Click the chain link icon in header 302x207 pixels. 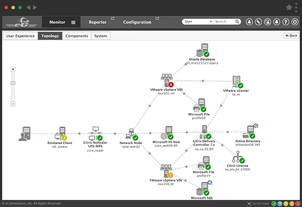click(258, 22)
